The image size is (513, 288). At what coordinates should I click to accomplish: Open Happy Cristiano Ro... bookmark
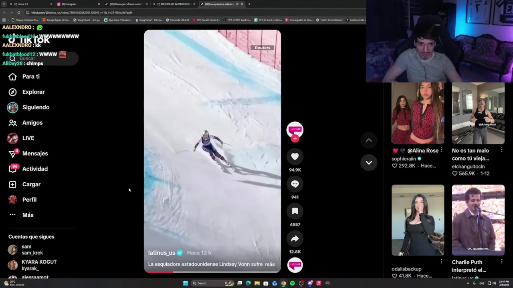tap(25, 20)
